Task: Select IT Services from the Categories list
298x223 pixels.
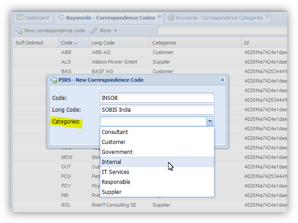Action: click(157, 172)
